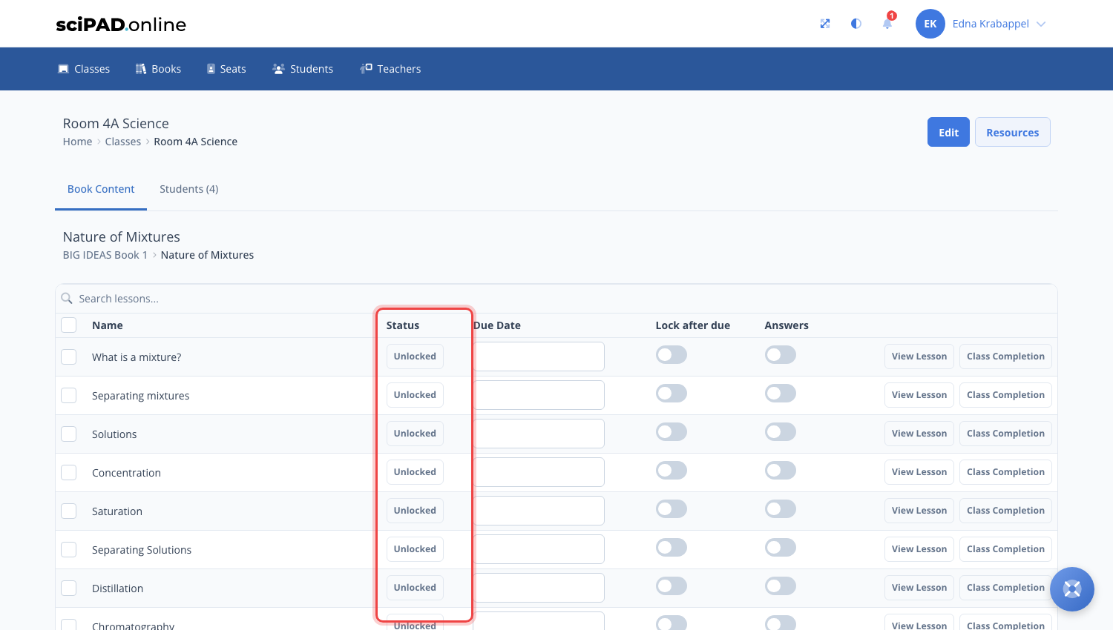Open the Resources button
Screen dimensions: 1113x630
point(1013,132)
